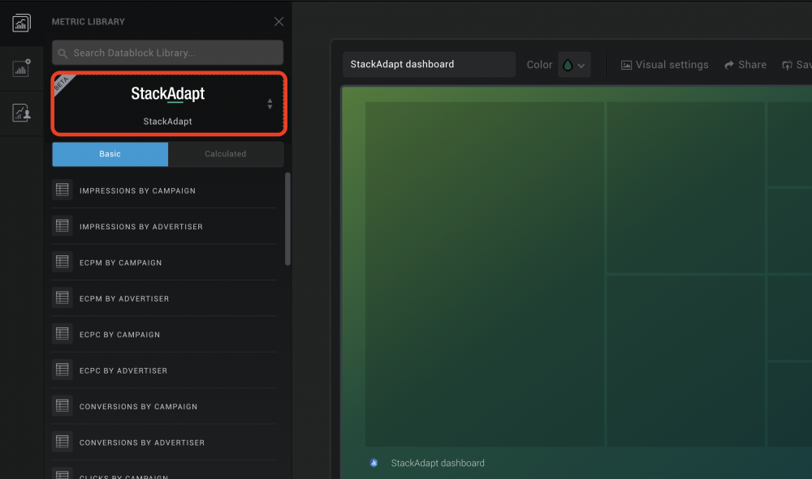Click the table icon beside Impressions by Campaign

coord(63,190)
